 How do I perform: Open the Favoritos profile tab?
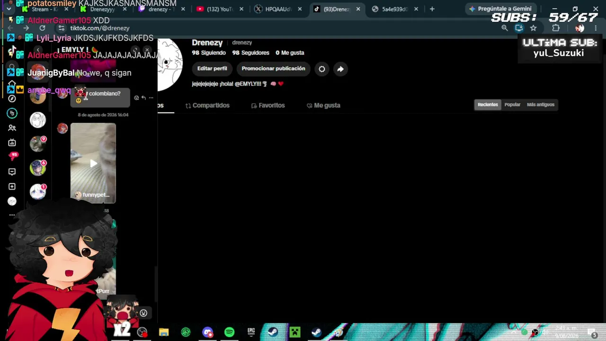click(x=268, y=106)
